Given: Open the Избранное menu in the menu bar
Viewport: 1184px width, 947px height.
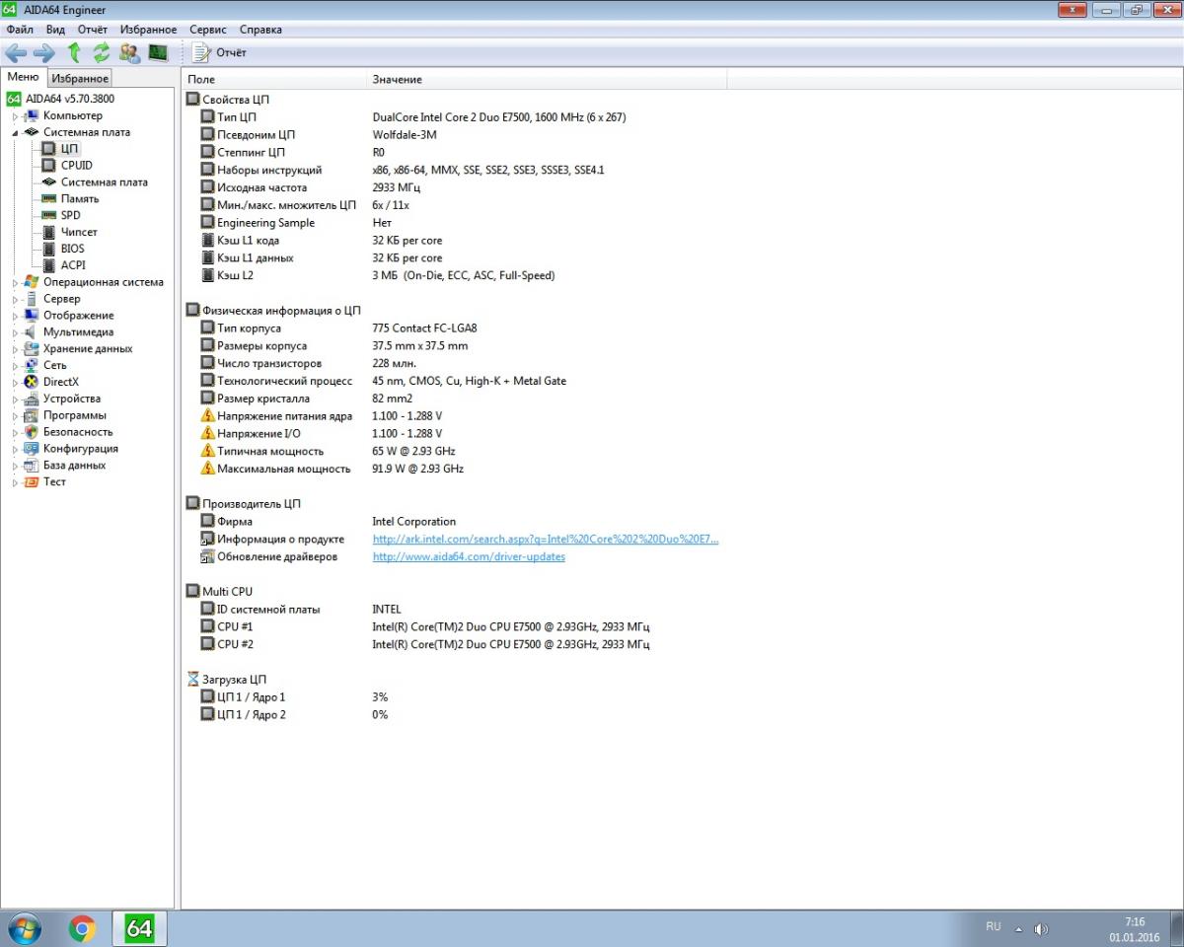Looking at the screenshot, I should pos(148,30).
